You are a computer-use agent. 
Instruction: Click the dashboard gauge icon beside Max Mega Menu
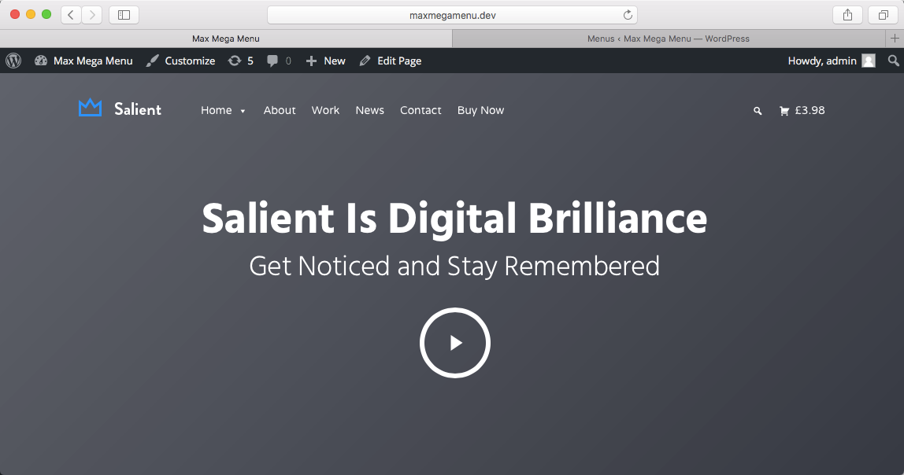40,61
